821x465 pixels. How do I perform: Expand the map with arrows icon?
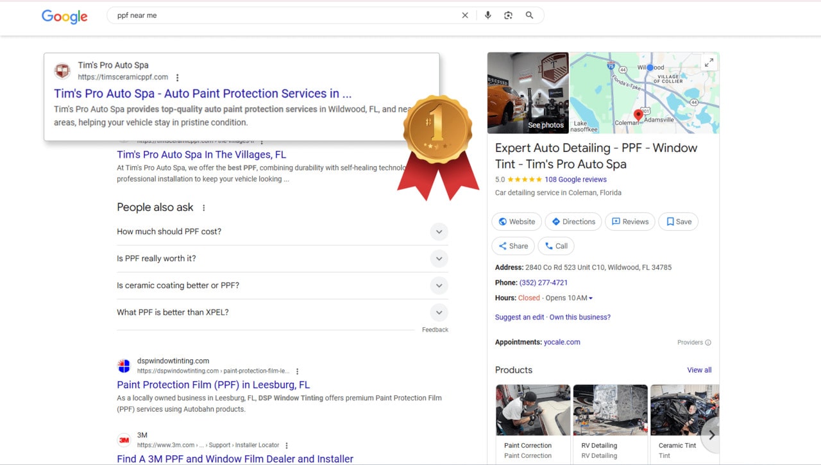click(709, 63)
